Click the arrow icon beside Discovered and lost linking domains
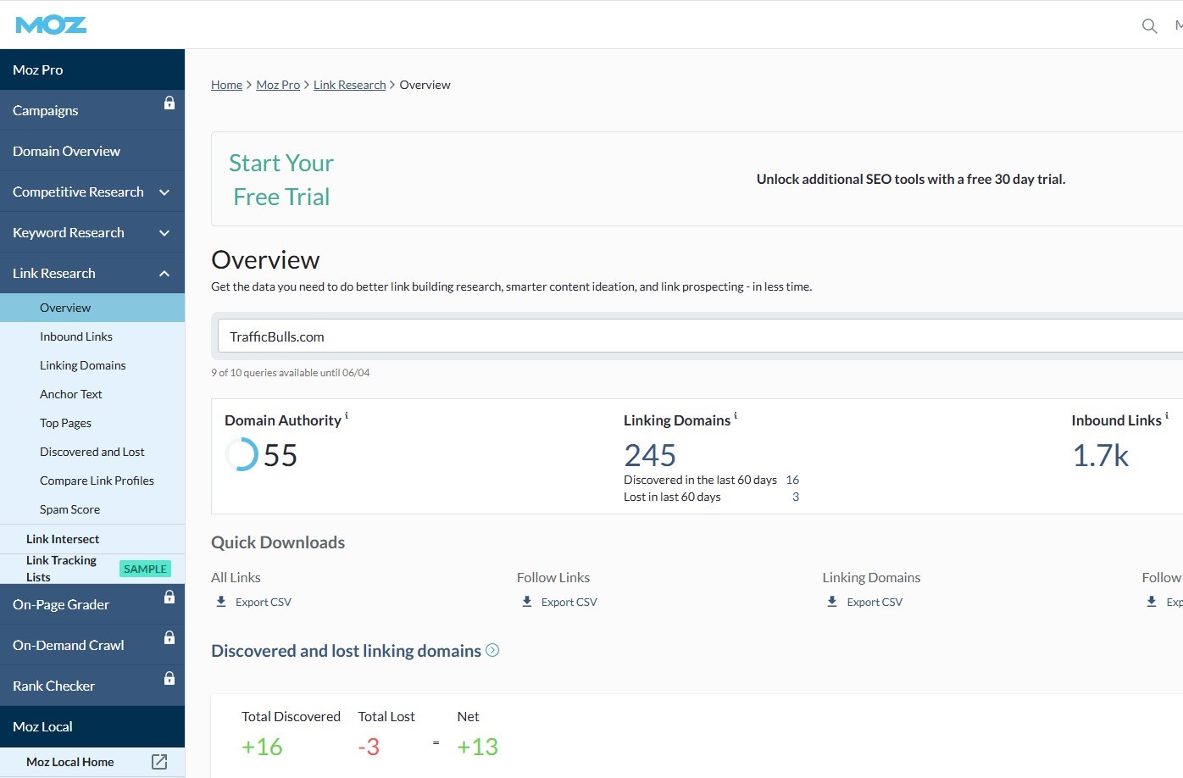 [x=492, y=650]
